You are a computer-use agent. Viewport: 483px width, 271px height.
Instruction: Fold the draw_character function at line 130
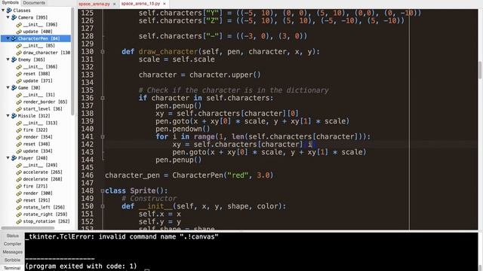coord(103,52)
